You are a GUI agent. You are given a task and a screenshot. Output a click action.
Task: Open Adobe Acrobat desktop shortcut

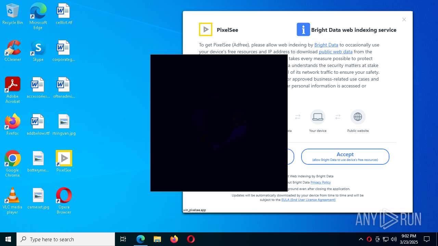[13, 90]
